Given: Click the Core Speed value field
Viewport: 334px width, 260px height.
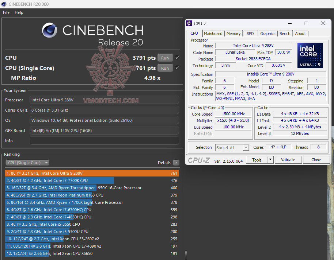Looking at the screenshot, I should [233, 114].
